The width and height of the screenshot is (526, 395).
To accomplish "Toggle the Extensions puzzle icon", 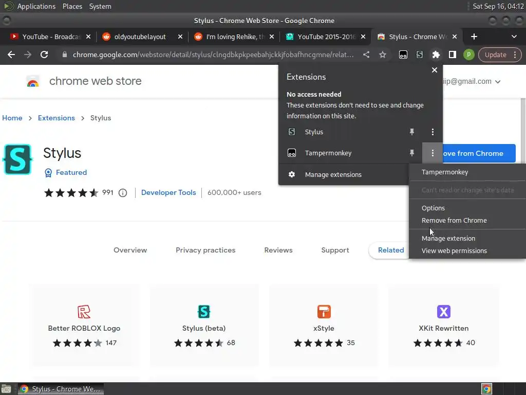I will [x=436, y=55].
